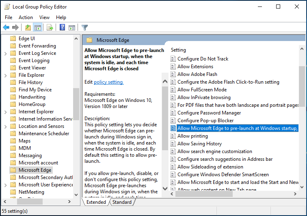Click the Configure Windows Defender SmartScreen icon

pyautogui.click(x=173, y=175)
